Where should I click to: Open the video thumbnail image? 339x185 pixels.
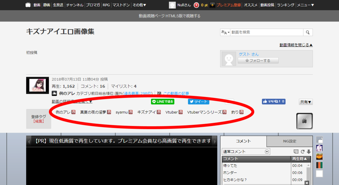[x=38, y=85]
